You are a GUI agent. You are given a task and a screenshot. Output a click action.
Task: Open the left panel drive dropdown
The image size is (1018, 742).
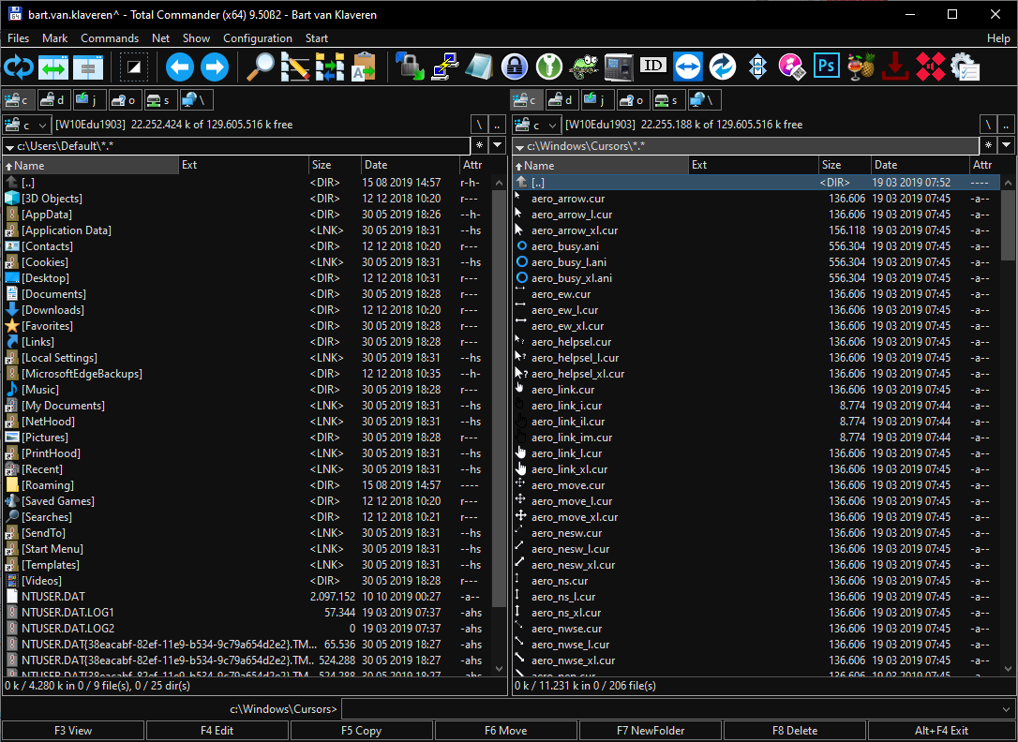pos(26,125)
